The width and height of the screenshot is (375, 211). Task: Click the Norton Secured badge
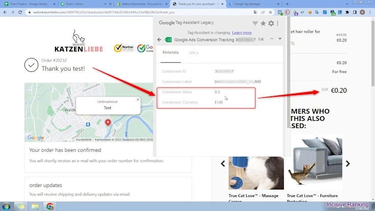click(124, 48)
